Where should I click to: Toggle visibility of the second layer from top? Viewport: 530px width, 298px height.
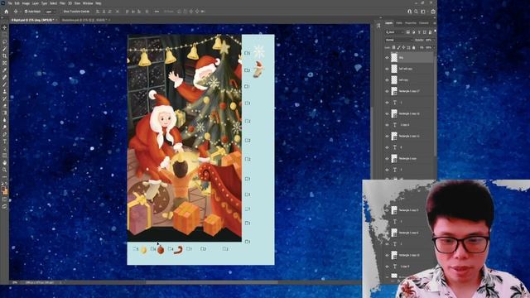coord(387,69)
